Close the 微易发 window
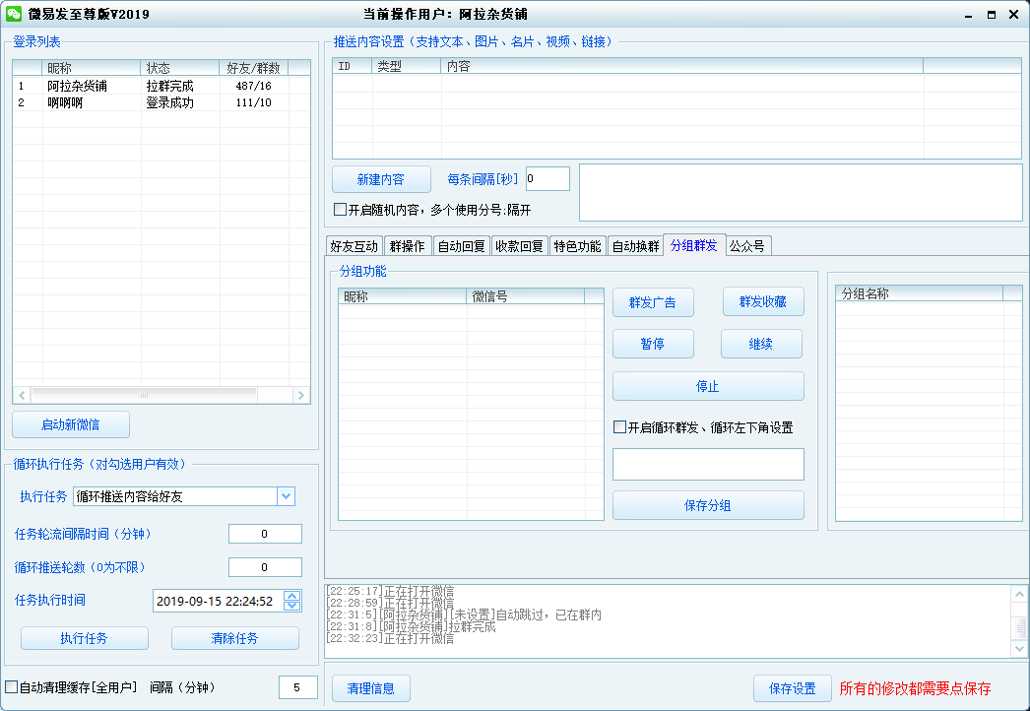Viewport: 1030px width, 711px height. tap(1013, 15)
